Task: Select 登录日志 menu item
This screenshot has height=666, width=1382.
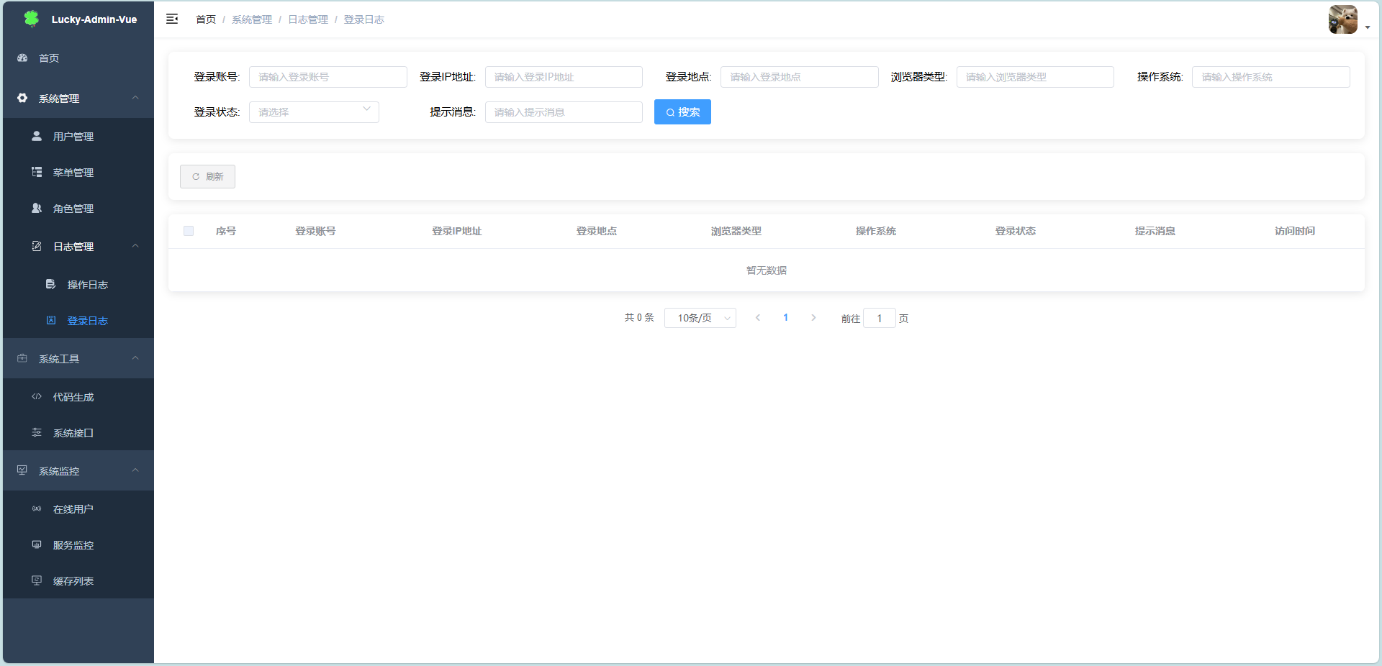Action: tap(78, 320)
